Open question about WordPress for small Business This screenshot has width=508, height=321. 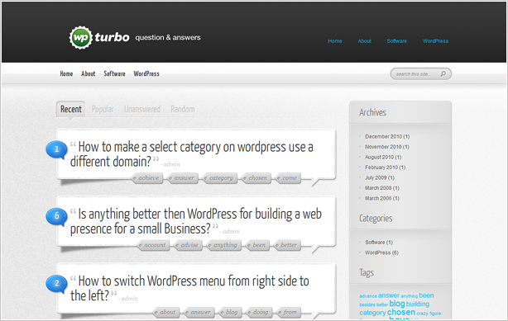tap(196, 221)
